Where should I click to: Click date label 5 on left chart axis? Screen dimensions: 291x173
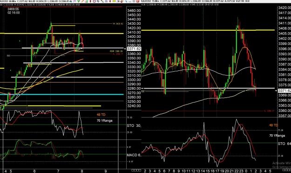coord(11,171)
